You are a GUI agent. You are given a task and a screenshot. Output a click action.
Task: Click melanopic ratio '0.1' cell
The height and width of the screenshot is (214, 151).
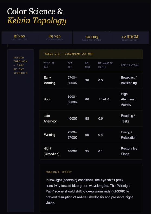pyautogui.click(x=101, y=151)
